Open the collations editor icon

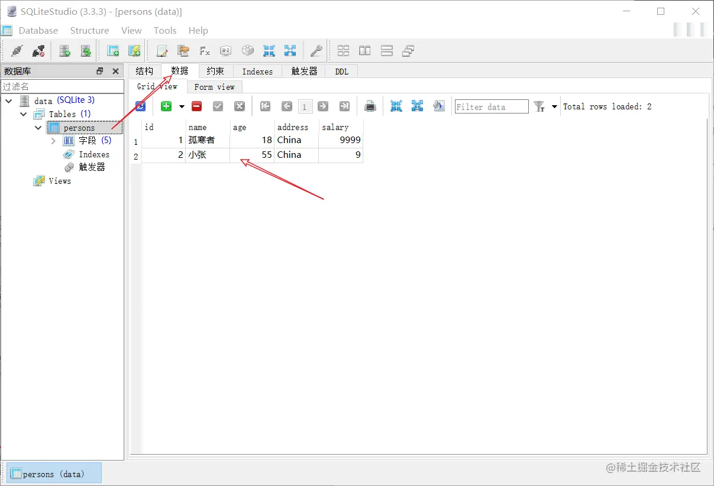coord(225,51)
